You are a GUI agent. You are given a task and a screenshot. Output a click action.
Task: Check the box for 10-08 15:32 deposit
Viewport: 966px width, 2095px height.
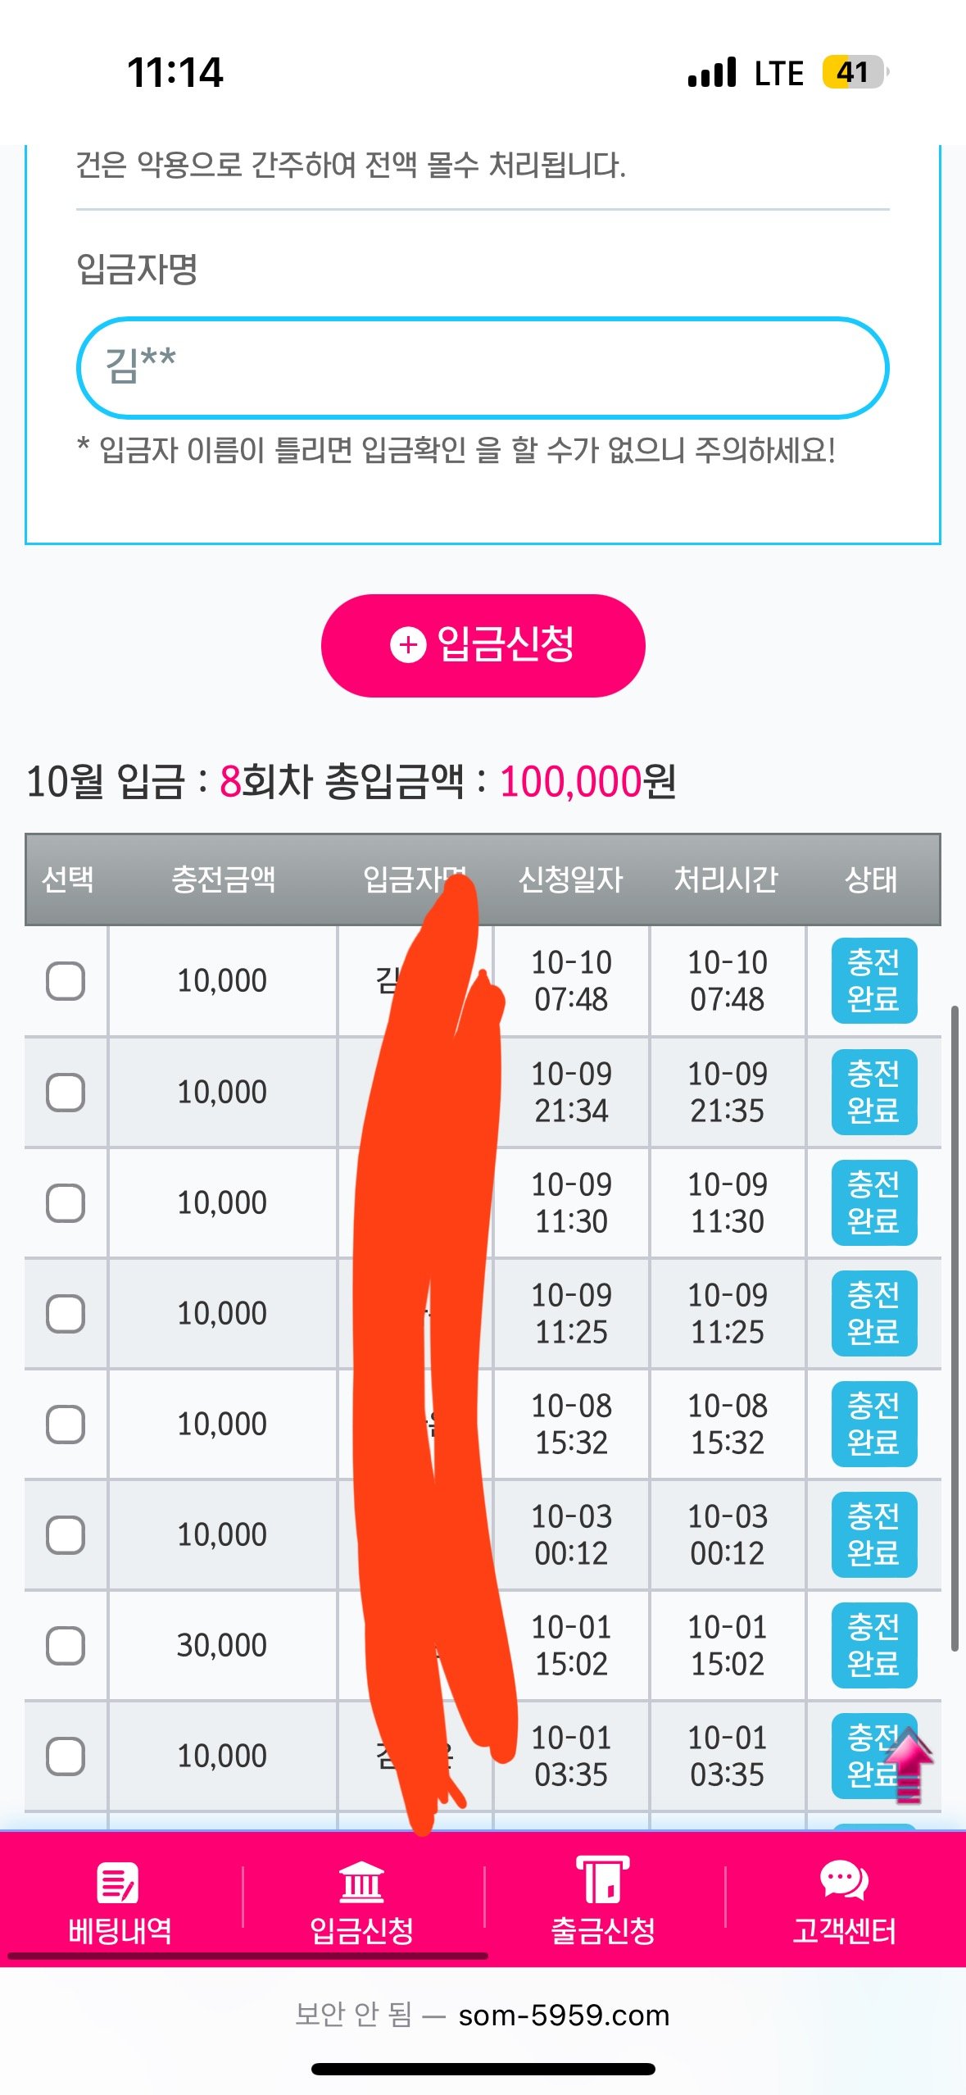point(66,1425)
